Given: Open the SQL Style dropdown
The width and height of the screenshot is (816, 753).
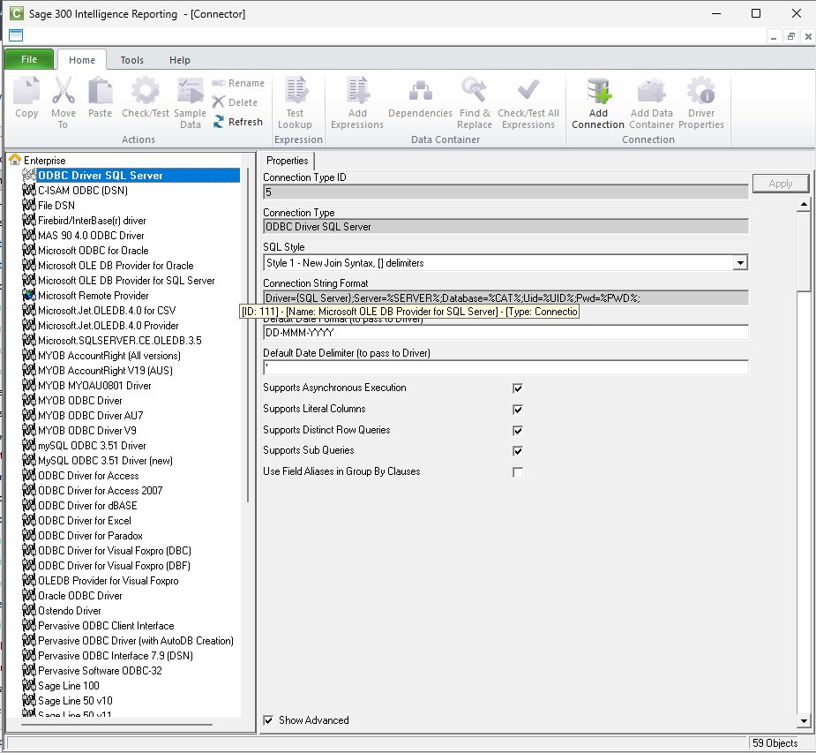Looking at the screenshot, I should point(740,263).
